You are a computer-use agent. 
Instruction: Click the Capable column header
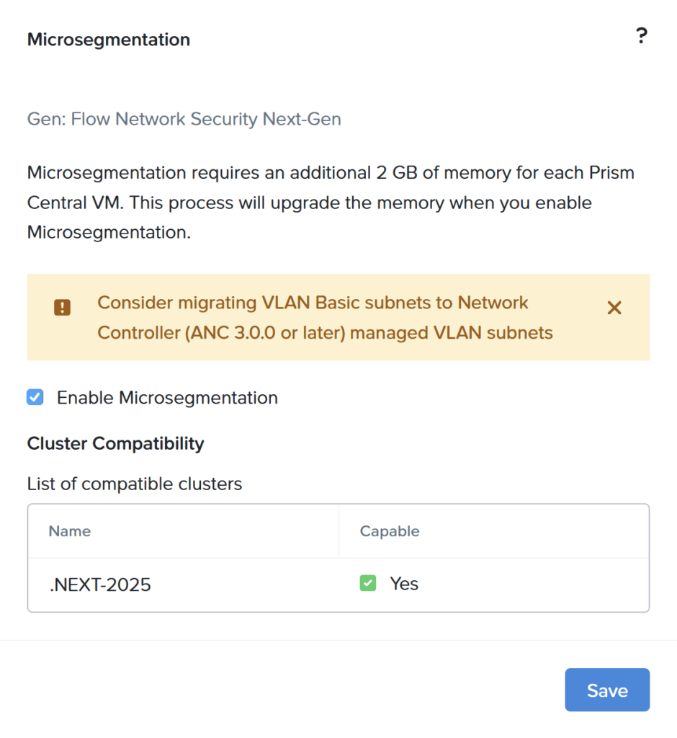(x=390, y=531)
